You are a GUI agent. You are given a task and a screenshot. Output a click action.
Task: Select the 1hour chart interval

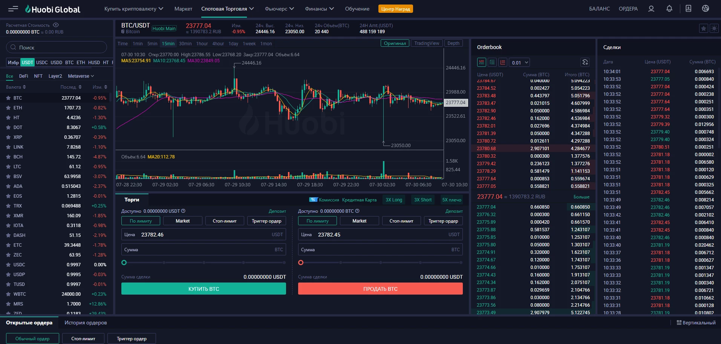click(x=202, y=44)
